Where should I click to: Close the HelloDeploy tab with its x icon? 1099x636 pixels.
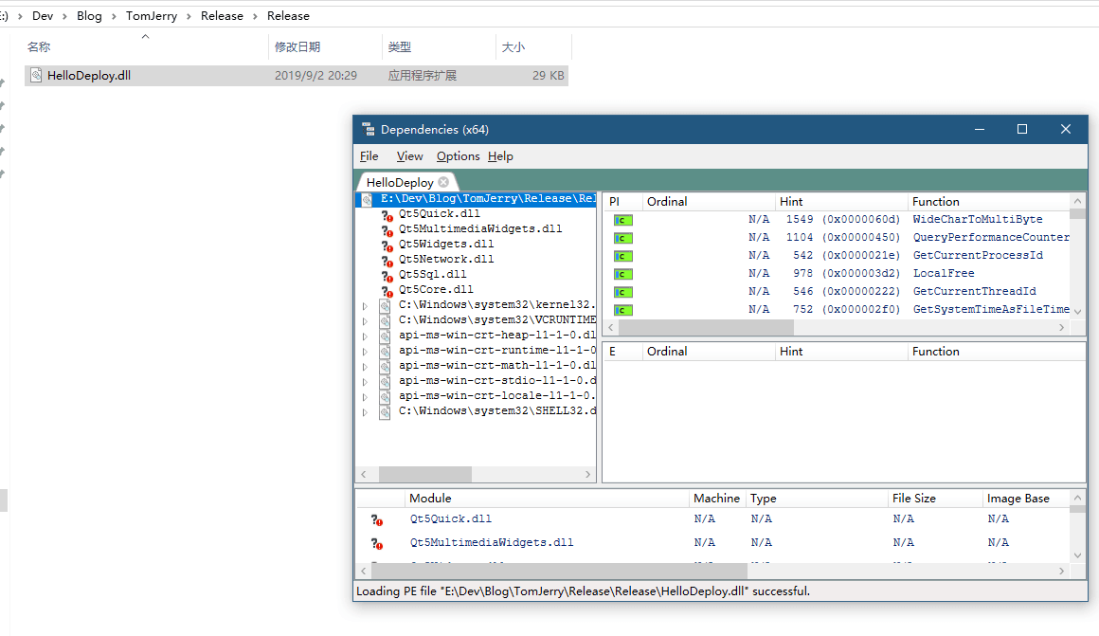click(443, 182)
